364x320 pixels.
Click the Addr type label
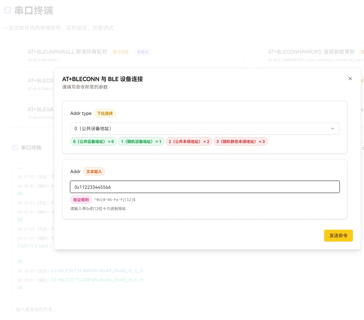(81, 113)
